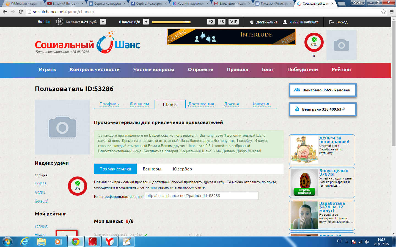Click the Играть в казино ad image

pos(304,182)
